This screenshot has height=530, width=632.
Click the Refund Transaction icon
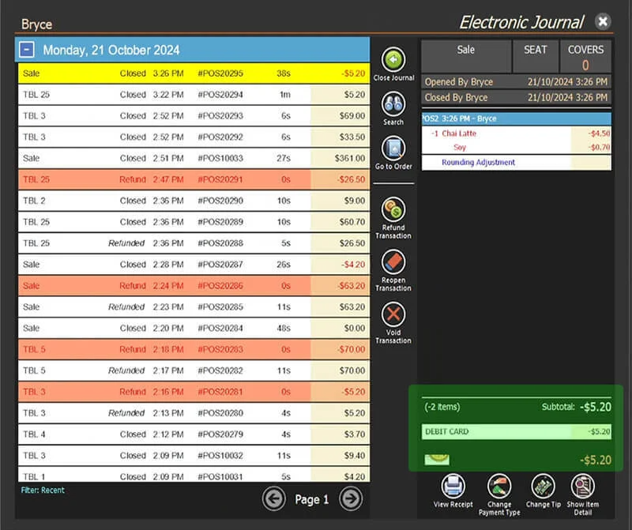click(393, 209)
